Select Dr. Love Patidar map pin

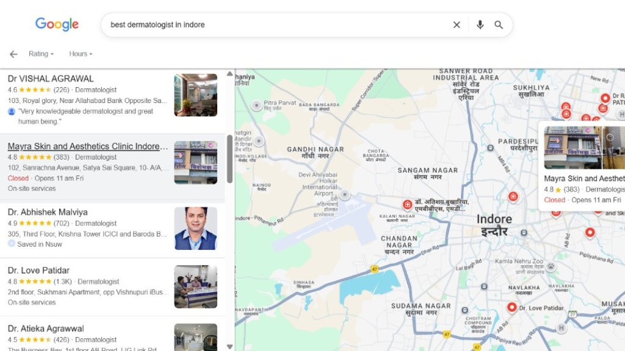click(511, 308)
